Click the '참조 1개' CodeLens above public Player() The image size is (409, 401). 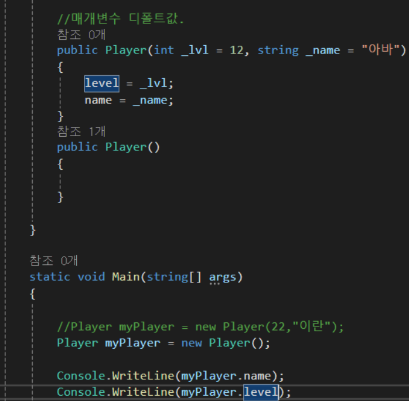pyautogui.click(x=81, y=132)
